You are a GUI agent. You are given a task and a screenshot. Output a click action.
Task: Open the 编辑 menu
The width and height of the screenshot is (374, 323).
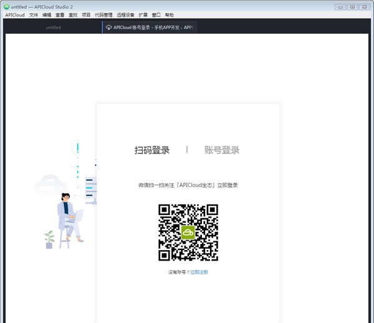point(47,15)
